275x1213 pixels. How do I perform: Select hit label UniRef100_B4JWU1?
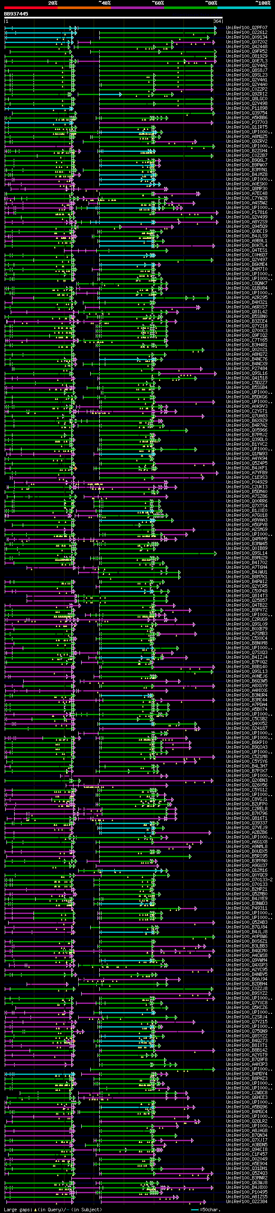click(x=247, y=572)
